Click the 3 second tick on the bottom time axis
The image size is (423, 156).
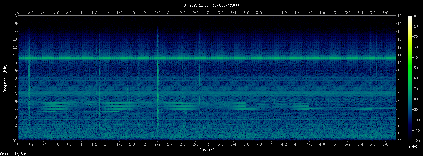click(208, 144)
